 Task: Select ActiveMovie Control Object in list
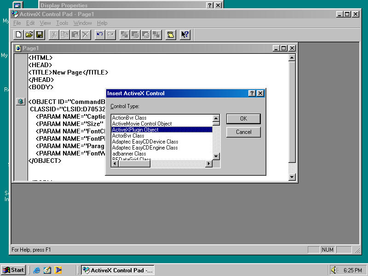tap(162, 124)
